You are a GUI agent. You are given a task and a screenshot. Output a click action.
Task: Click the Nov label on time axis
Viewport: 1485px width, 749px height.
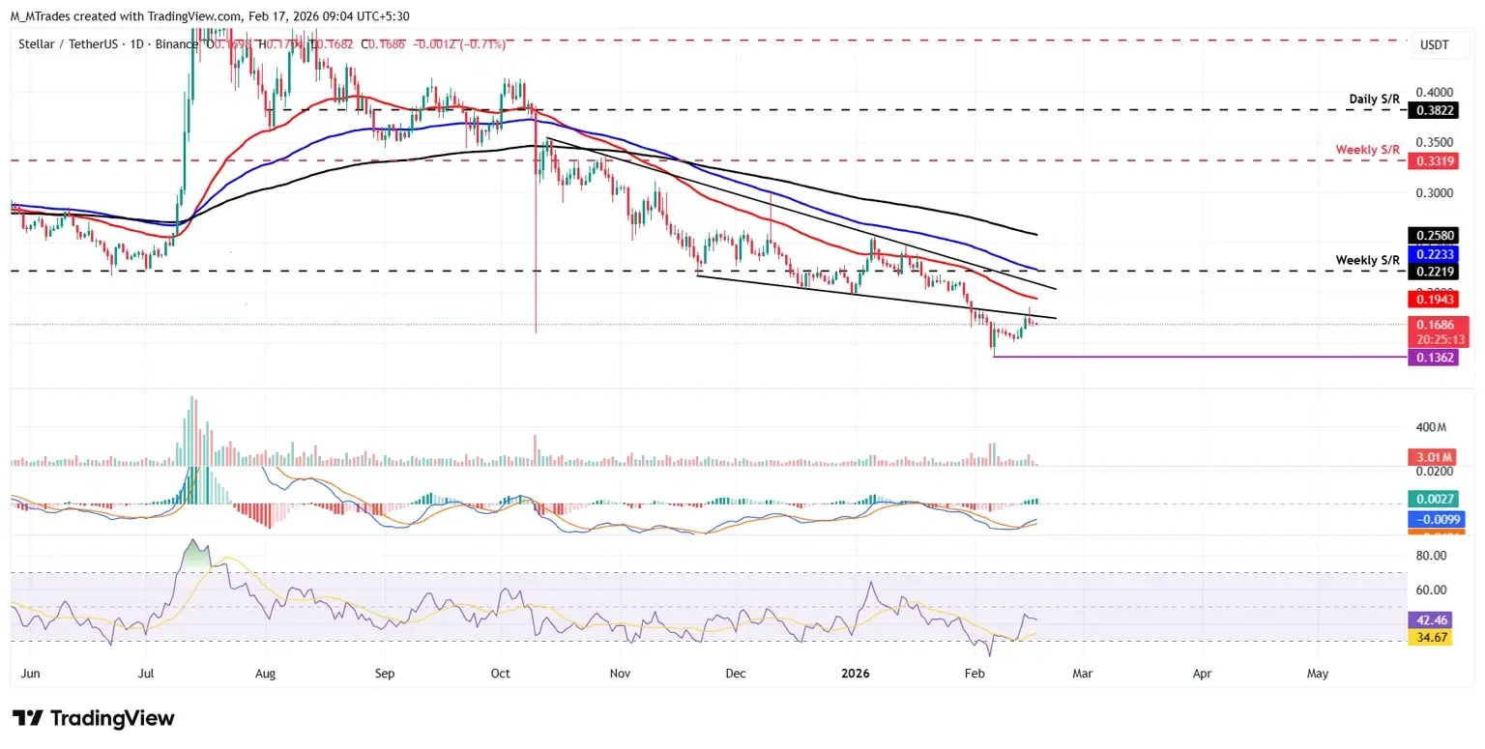coord(621,672)
